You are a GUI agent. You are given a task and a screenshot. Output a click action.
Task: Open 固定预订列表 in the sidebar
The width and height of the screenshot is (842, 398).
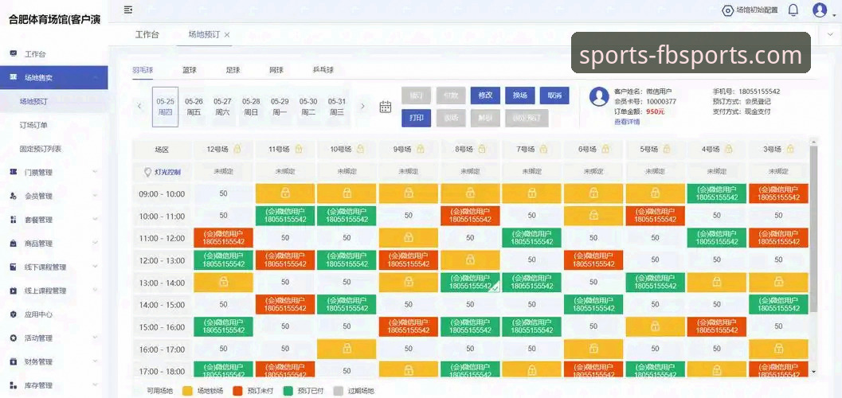41,149
